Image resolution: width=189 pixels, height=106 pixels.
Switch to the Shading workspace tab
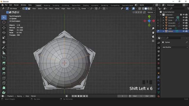[86, 5]
